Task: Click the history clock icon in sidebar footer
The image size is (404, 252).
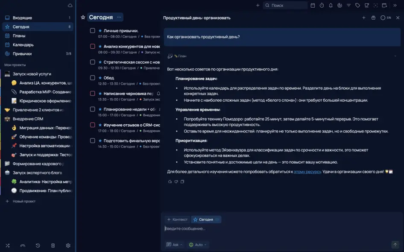Action: (38, 246)
